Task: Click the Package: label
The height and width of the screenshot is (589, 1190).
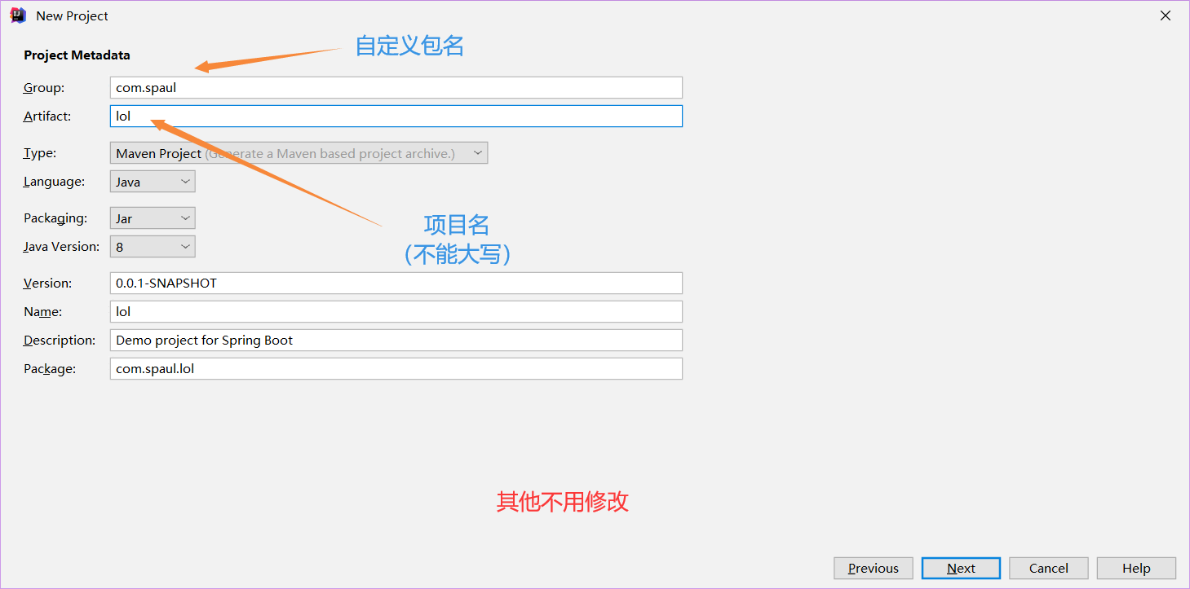Action: point(50,369)
